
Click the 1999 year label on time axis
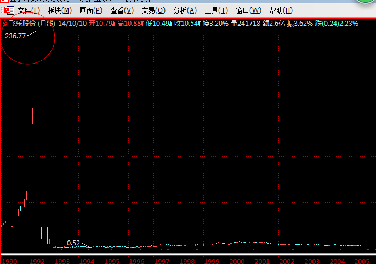tap(212, 261)
